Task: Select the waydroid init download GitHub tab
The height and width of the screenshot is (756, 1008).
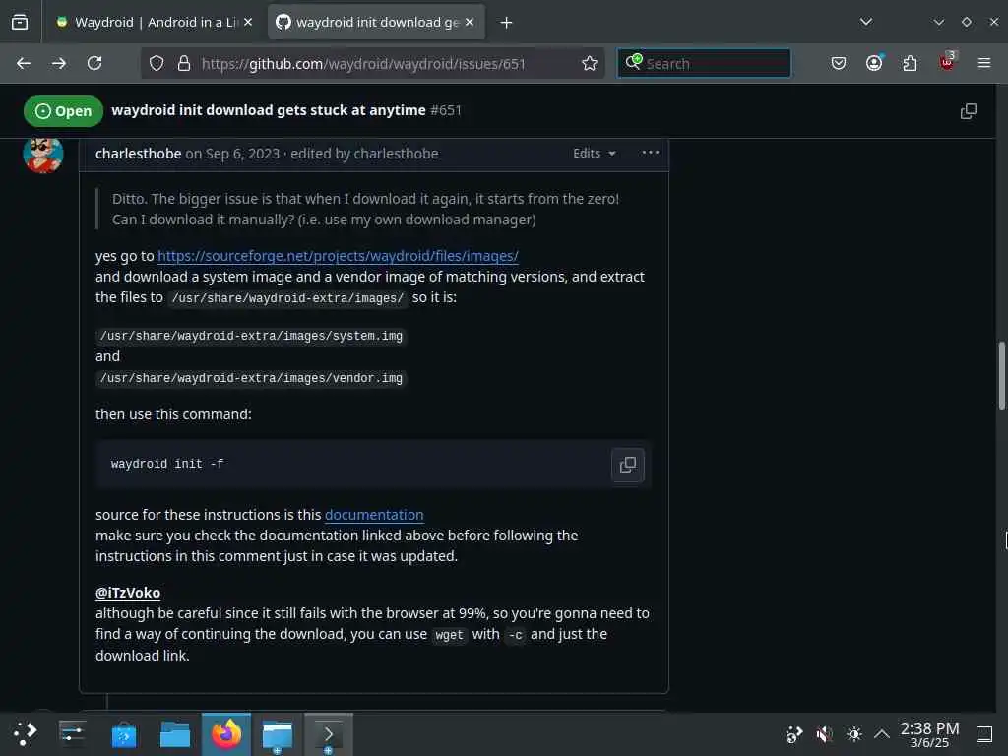Action: [376, 22]
